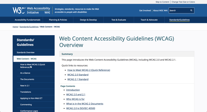Image resolution: width=207 pixels, height=112 pixels.
Task: Jump to WCAG 2.0 and 2.1 section
Action: point(76,94)
